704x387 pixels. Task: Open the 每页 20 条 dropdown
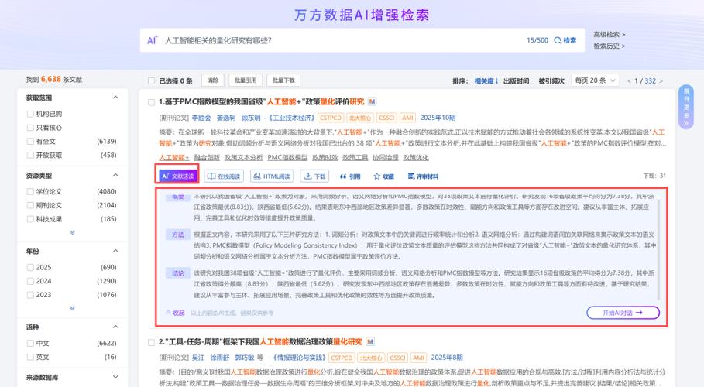(596, 80)
